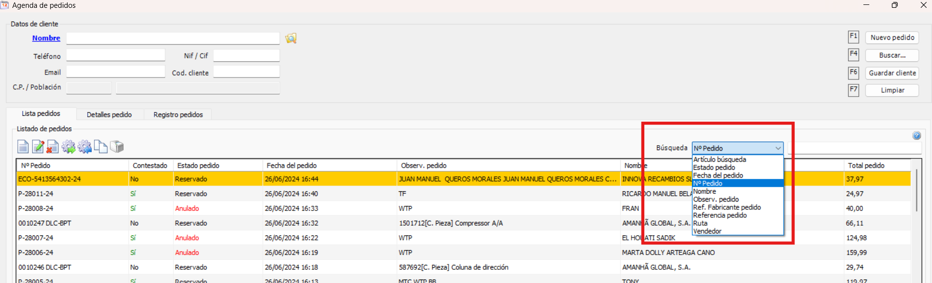
Task: Switch to the Detalles pedido tab
Action: [x=109, y=115]
